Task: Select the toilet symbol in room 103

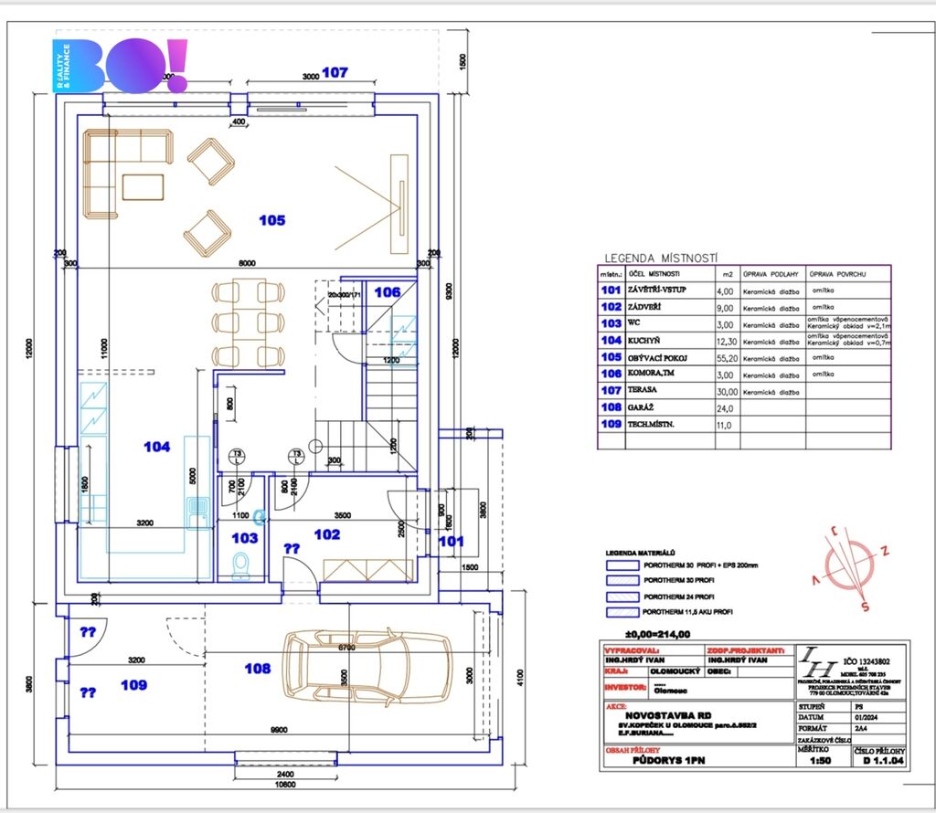Action: (x=241, y=570)
